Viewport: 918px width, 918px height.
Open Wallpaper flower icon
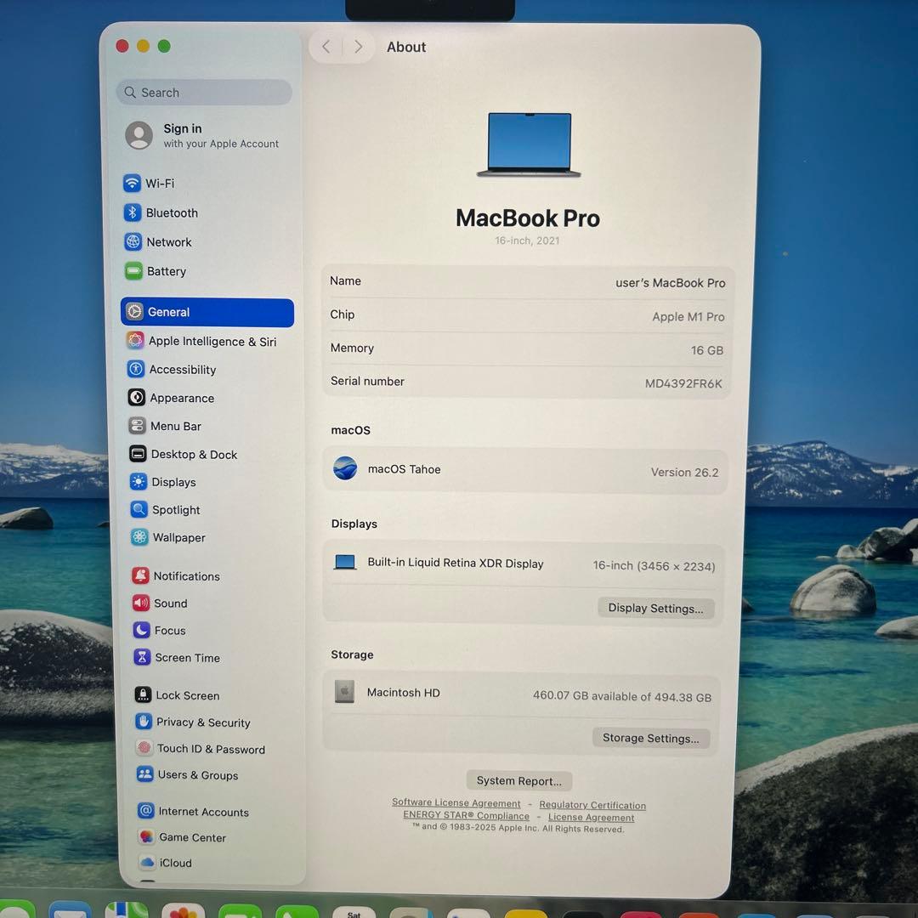(139, 537)
